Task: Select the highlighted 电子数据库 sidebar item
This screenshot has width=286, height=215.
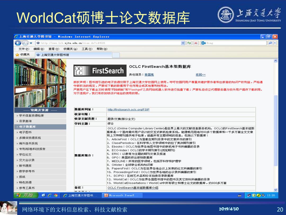Action: tap(40, 127)
